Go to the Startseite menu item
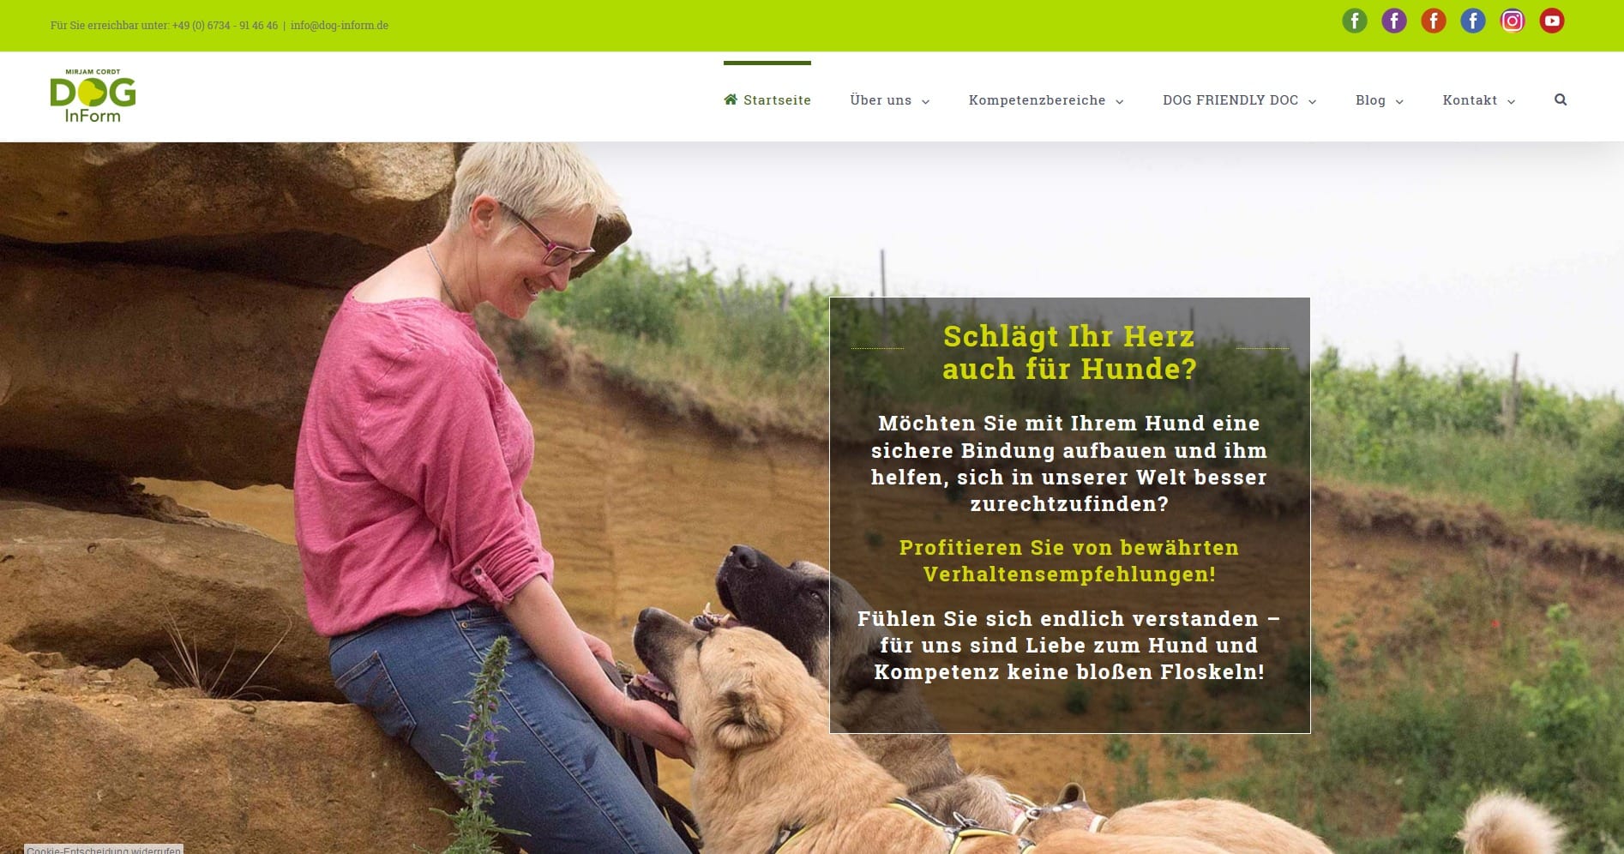 pyautogui.click(x=767, y=99)
